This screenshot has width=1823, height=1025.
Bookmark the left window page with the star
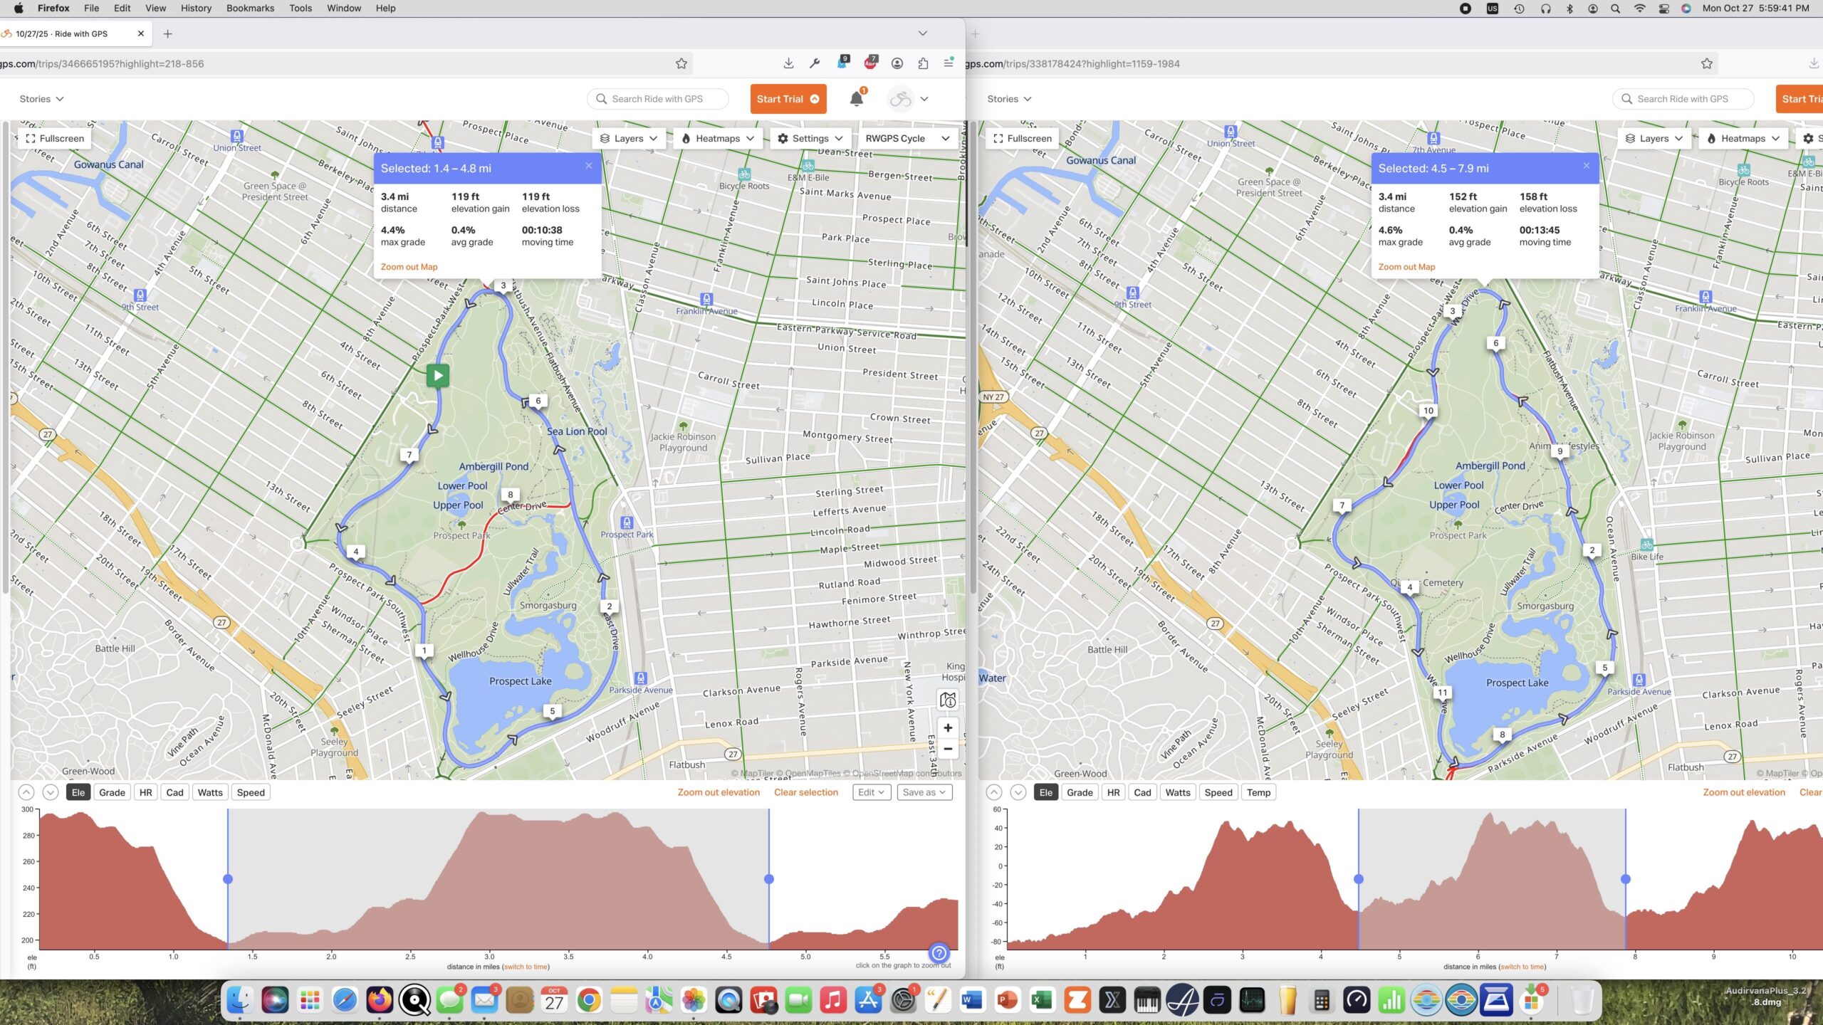click(x=681, y=63)
